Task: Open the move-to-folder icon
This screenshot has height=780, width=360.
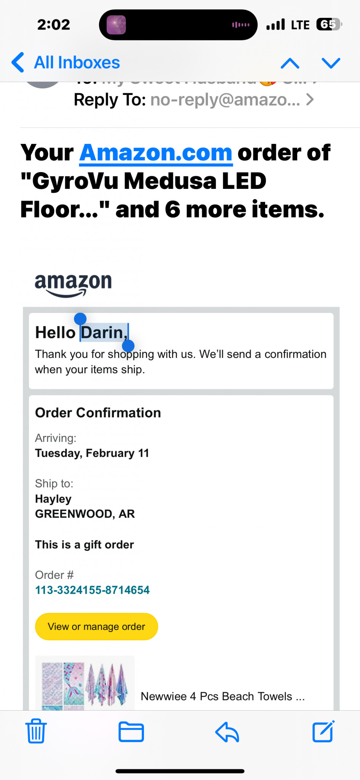Action: tap(131, 732)
